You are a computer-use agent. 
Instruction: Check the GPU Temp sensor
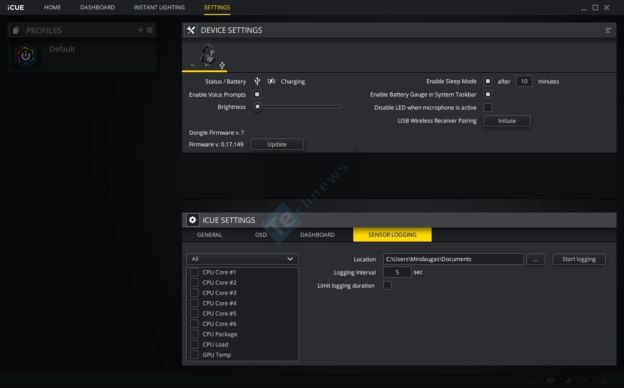tap(194, 355)
